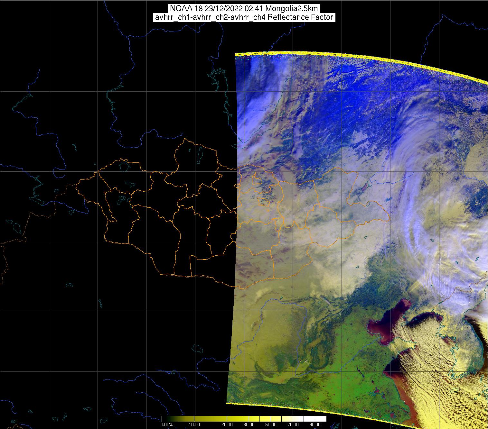The image size is (488, 429).
Task: Click the "10.00" scale label
Action: 194,425
